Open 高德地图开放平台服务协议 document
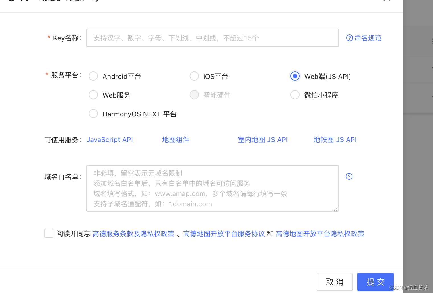 pyautogui.click(x=224, y=234)
